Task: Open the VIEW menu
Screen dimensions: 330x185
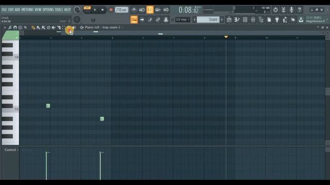Action: [38, 10]
